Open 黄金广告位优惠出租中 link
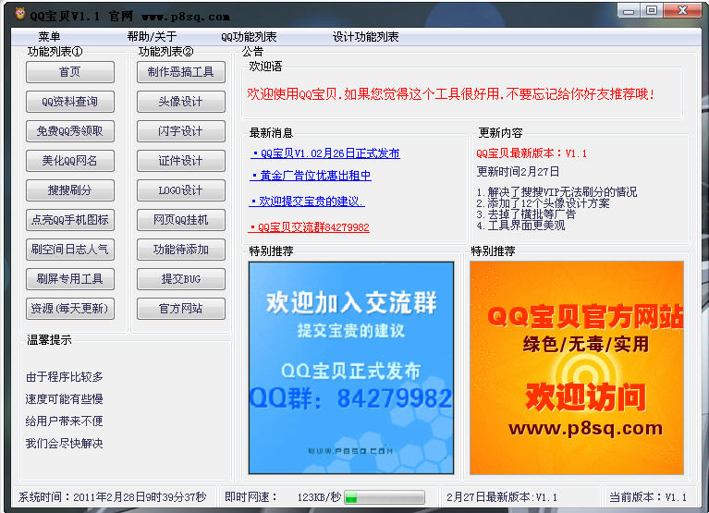This screenshot has width=709, height=513. pyautogui.click(x=311, y=176)
